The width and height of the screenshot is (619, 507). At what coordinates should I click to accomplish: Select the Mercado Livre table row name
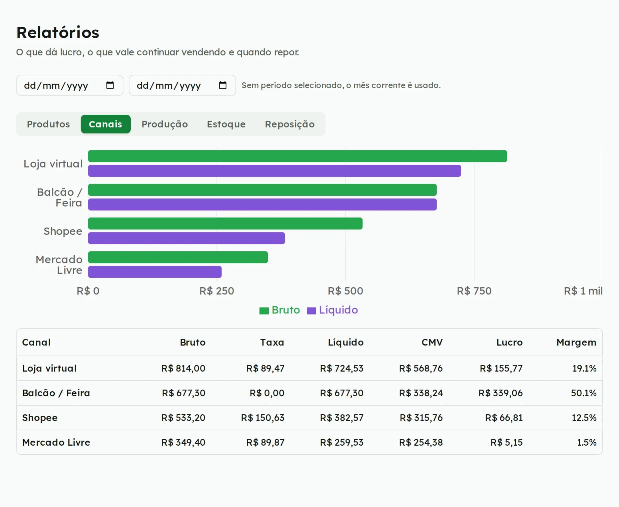56,442
